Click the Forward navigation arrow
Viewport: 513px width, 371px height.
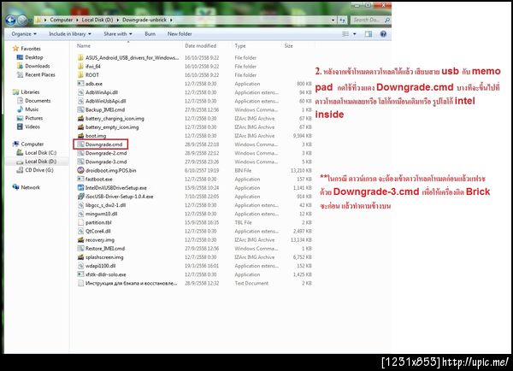[22, 21]
